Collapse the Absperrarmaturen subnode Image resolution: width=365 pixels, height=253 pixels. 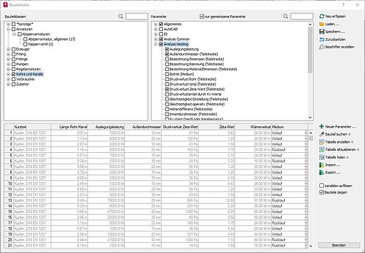(x=15, y=34)
